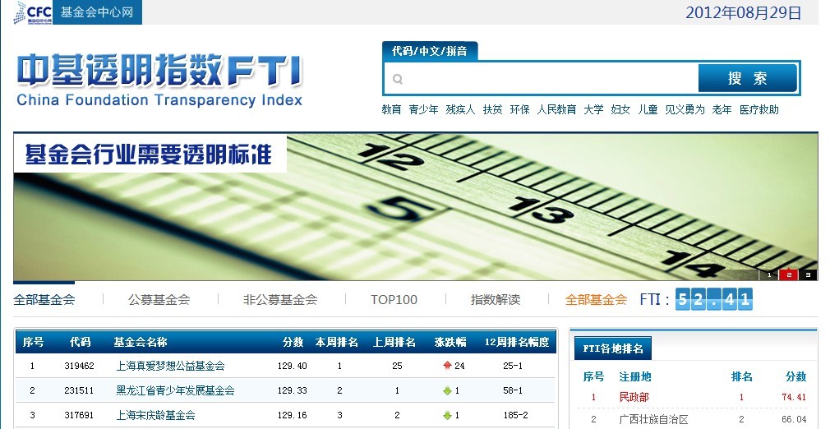Click code 319462 cell
Image resolution: width=830 pixels, height=429 pixels.
pyautogui.click(x=80, y=366)
